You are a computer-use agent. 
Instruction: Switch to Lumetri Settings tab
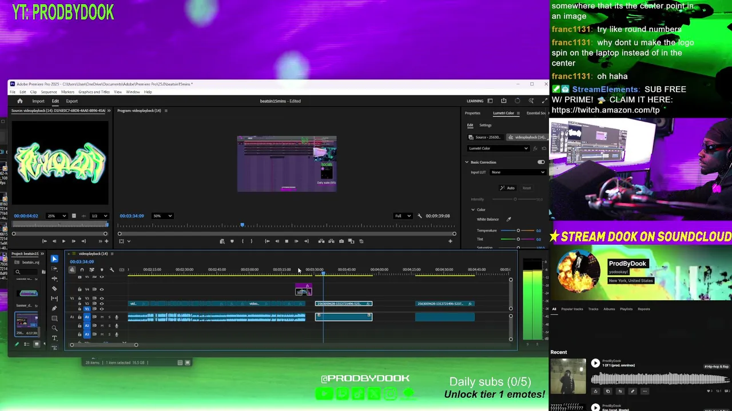[486, 125]
